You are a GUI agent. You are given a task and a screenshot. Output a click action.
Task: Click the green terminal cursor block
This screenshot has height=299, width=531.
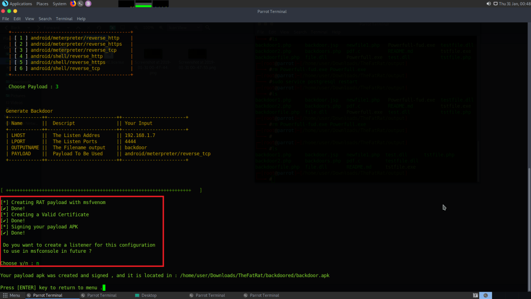tap(104, 288)
